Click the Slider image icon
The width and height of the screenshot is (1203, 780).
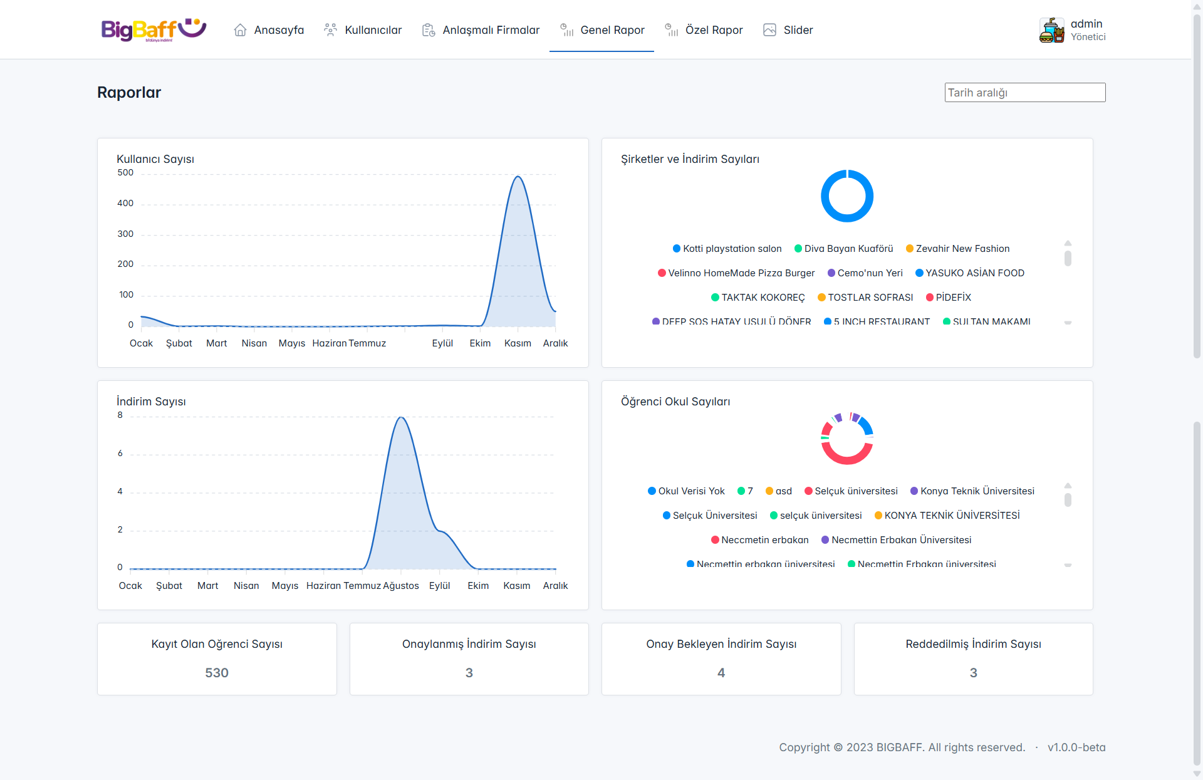tap(769, 30)
